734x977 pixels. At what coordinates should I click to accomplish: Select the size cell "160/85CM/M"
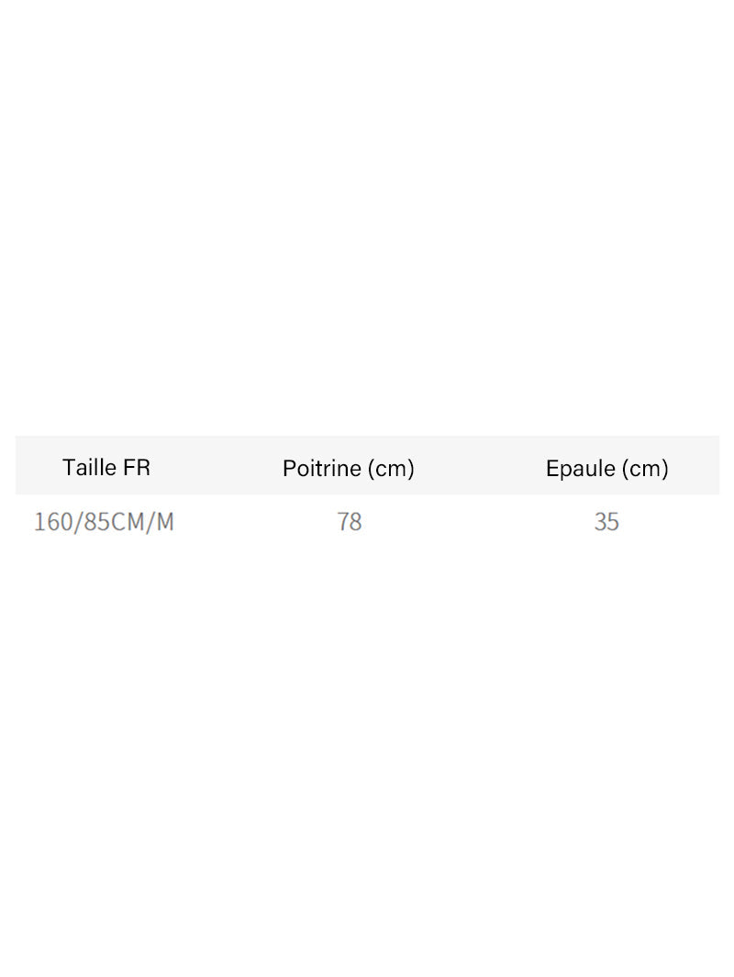click(x=104, y=522)
